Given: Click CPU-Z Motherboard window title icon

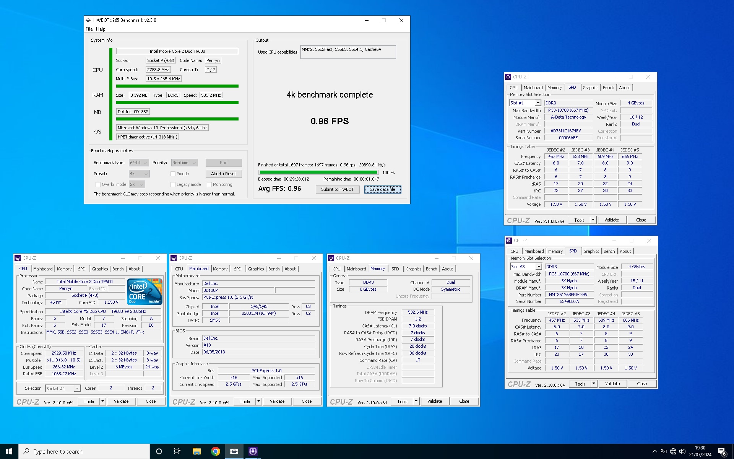Looking at the screenshot, I should (174, 258).
